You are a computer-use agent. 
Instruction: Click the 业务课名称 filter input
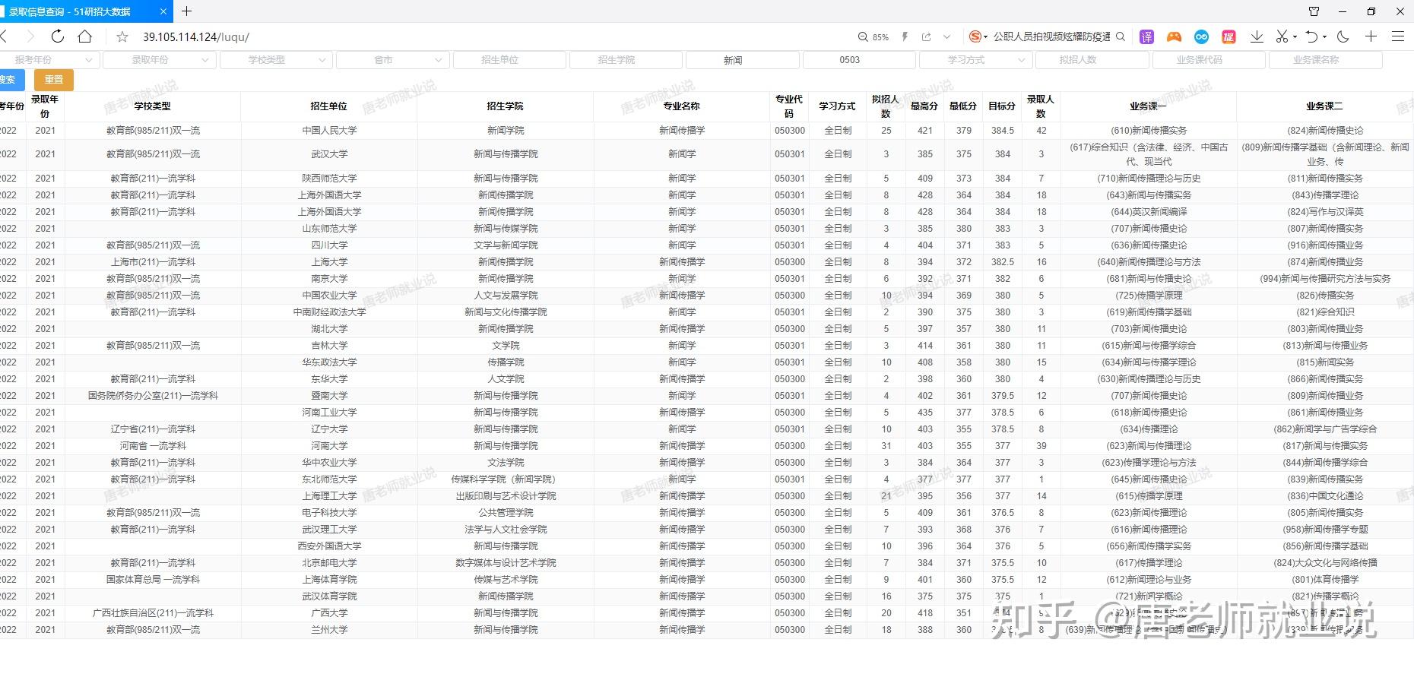[x=1326, y=59]
